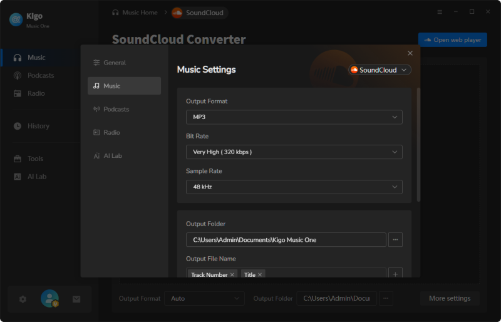
Task: Click the SoundCloud breadcrumb chip
Action: 199,13
